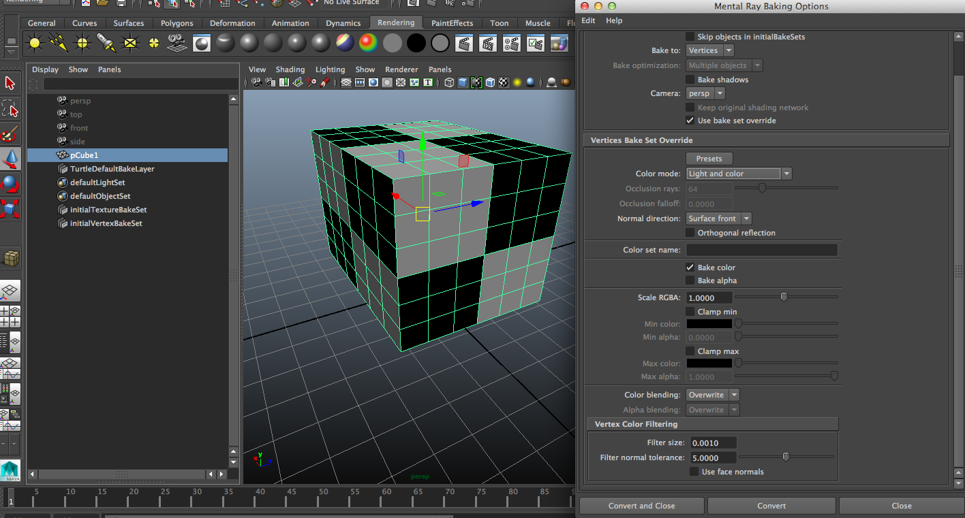This screenshot has height=518, width=965.
Task: Select the Paint Selection tool
Action: coord(10,133)
